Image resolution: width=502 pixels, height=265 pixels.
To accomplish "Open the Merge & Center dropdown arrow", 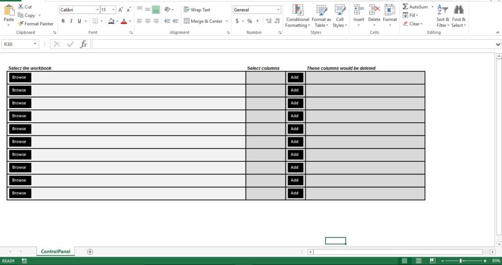I will (x=226, y=22).
